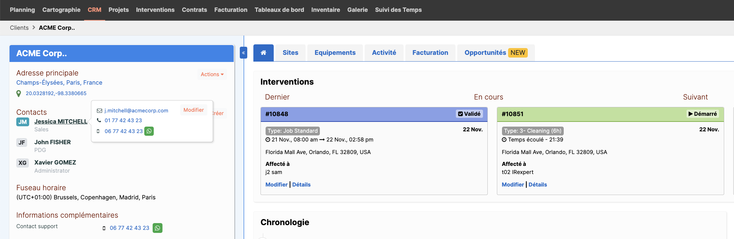The height and width of the screenshot is (239, 734).
Task: Open the Facturation menu in top bar
Action: click(x=231, y=10)
